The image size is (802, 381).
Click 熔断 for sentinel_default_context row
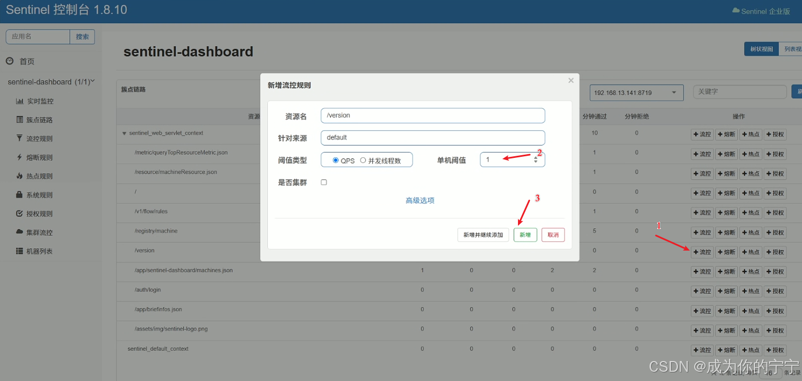click(x=726, y=350)
